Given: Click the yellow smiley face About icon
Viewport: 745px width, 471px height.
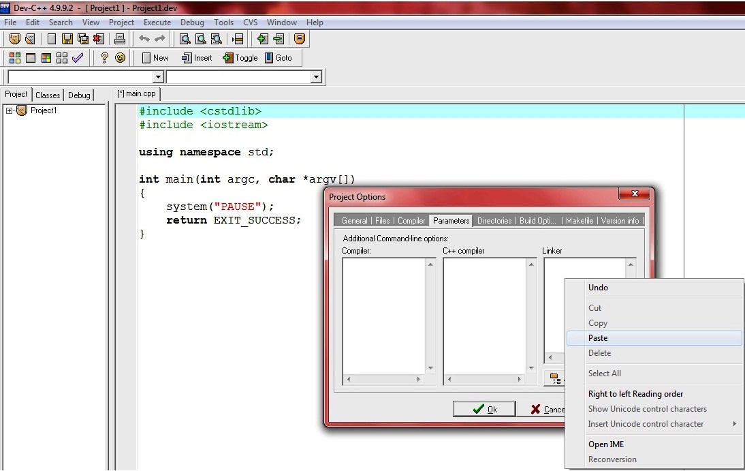Looking at the screenshot, I should tap(121, 58).
